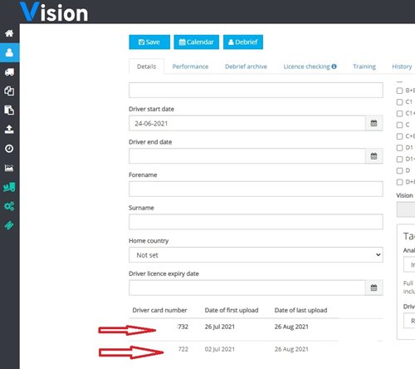The image size is (415, 369).
Task: Open the vehicles truck icon in sidebar
Action: click(x=9, y=72)
